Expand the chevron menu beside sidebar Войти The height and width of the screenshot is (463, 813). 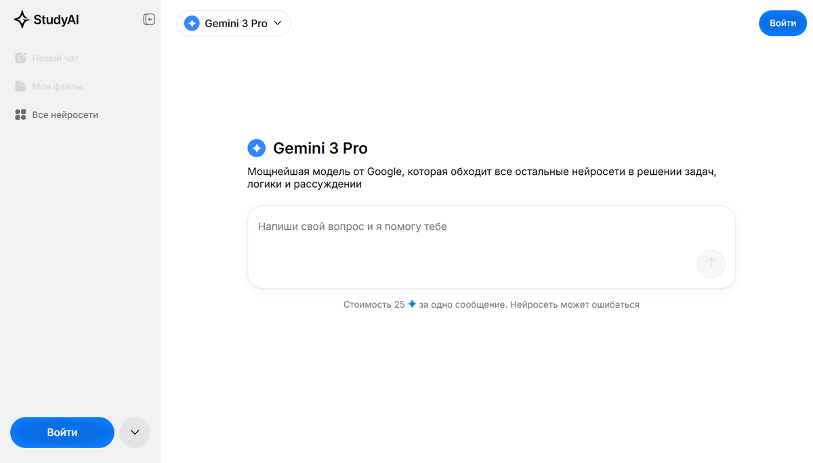134,432
